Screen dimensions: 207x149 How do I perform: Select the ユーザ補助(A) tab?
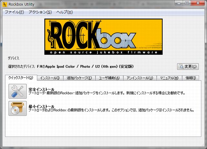[109, 78]
